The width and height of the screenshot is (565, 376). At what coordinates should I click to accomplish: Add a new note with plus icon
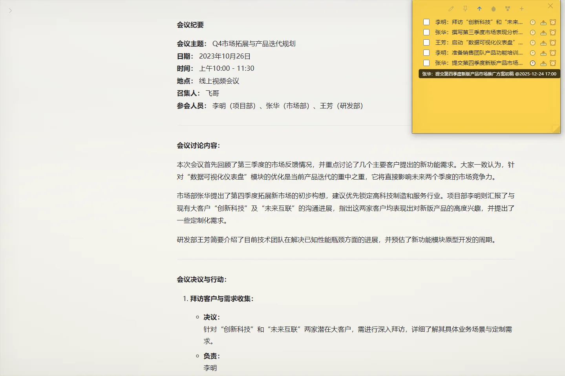pos(522,9)
